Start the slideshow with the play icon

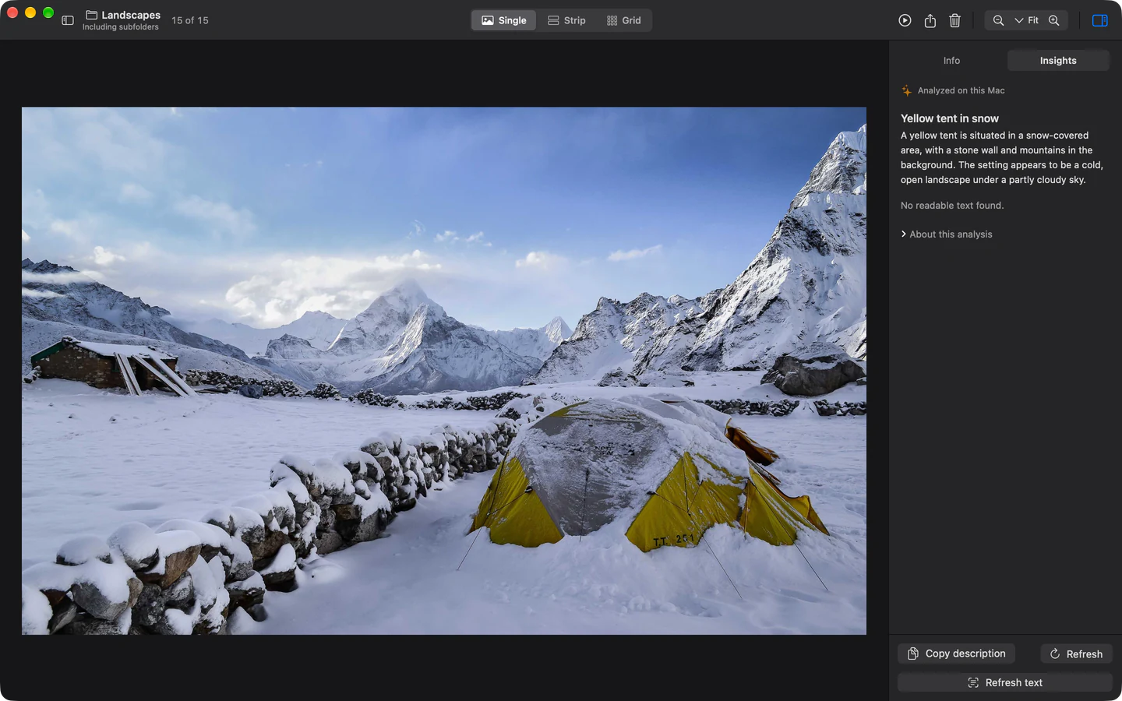[x=905, y=20]
